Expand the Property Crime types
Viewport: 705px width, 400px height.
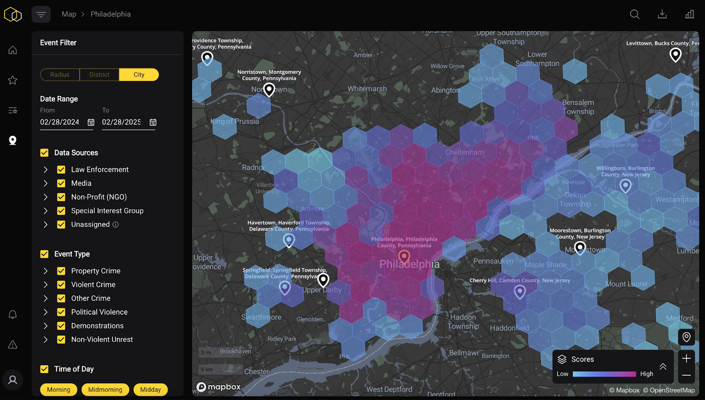click(x=45, y=271)
